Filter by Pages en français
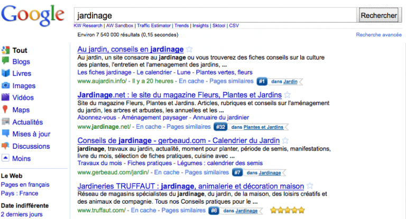Image resolution: width=406 pixels, height=219 pixels. click(x=25, y=185)
